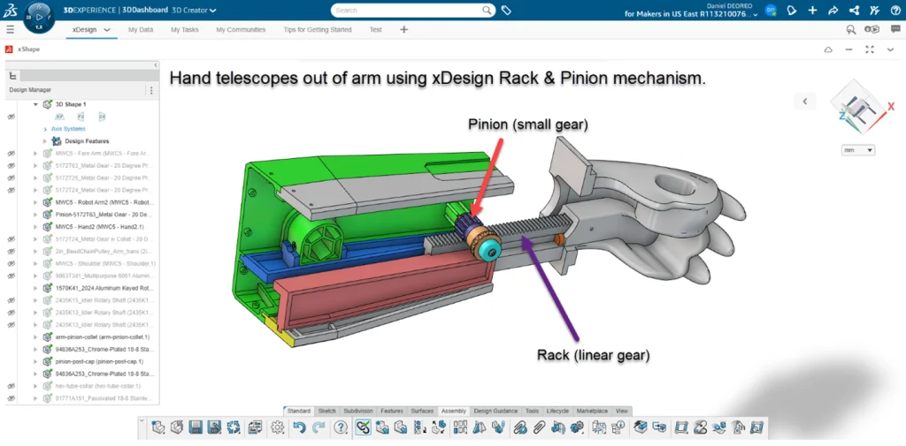This screenshot has width=906, height=446.
Task: Open the My Communities dashboard tab
Action: coord(241,29)
